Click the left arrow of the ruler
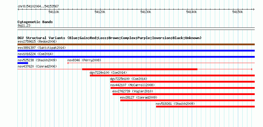The image size is (263, 127). pyautogui.click(x=18, y=9)
